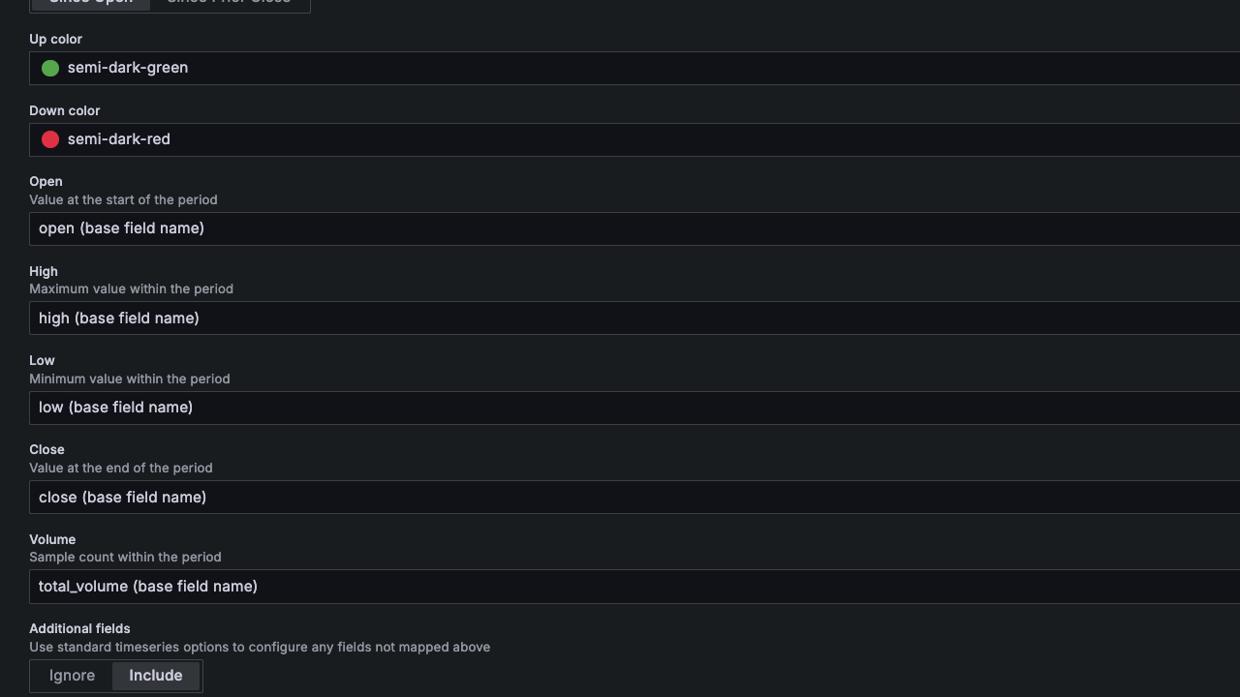Screen dimensions: 1240x697
Task: Select the total_volume (base field name) value
Action: coord(147,587)
